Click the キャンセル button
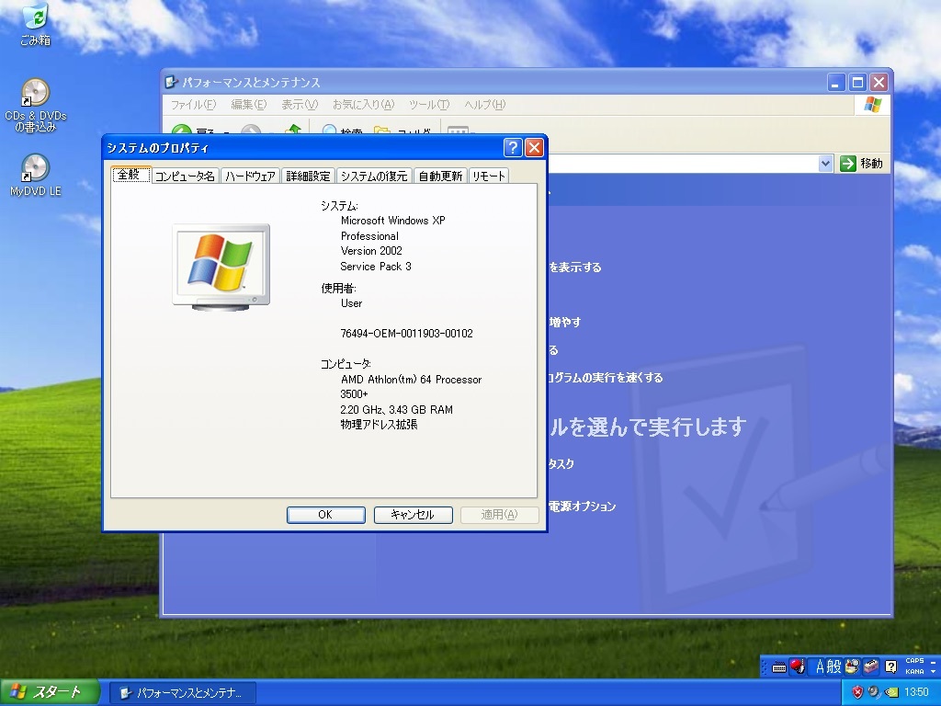 [x=413, y=515]
